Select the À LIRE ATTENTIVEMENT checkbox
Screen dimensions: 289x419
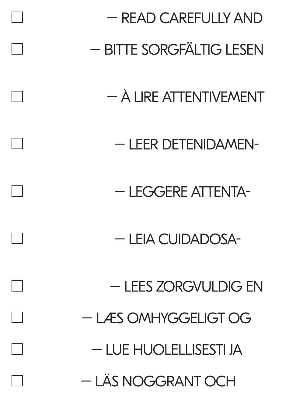click(x=17, y=96)
